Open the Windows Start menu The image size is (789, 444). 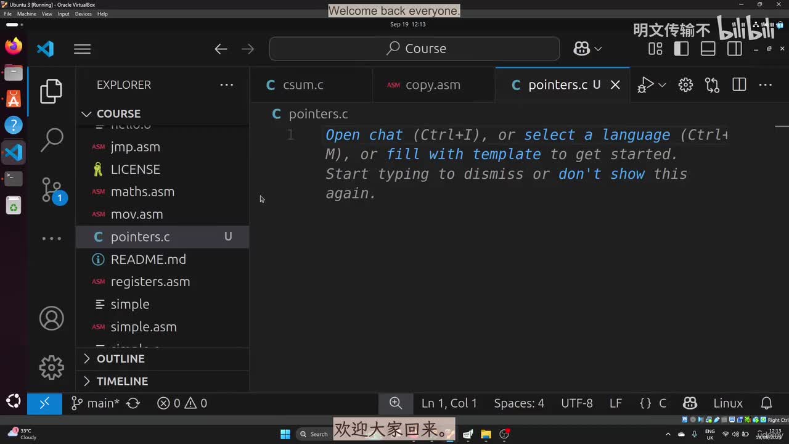pos(285,434)
